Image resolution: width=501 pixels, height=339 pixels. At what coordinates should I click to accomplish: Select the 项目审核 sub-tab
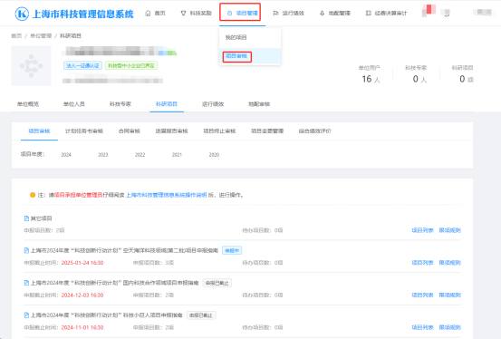coord(39,131)
